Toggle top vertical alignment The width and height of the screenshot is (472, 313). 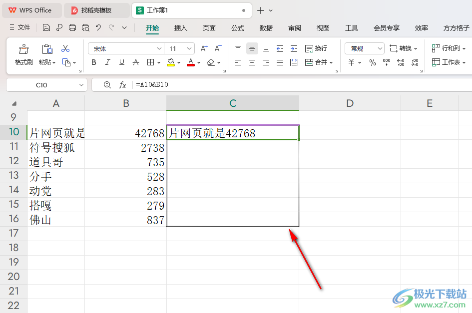click(238, 48)
